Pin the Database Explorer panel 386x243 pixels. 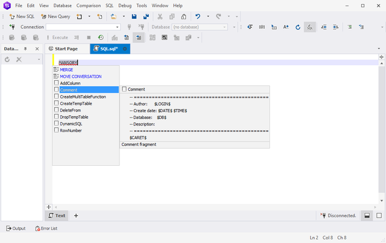click(x=25, y=49)
